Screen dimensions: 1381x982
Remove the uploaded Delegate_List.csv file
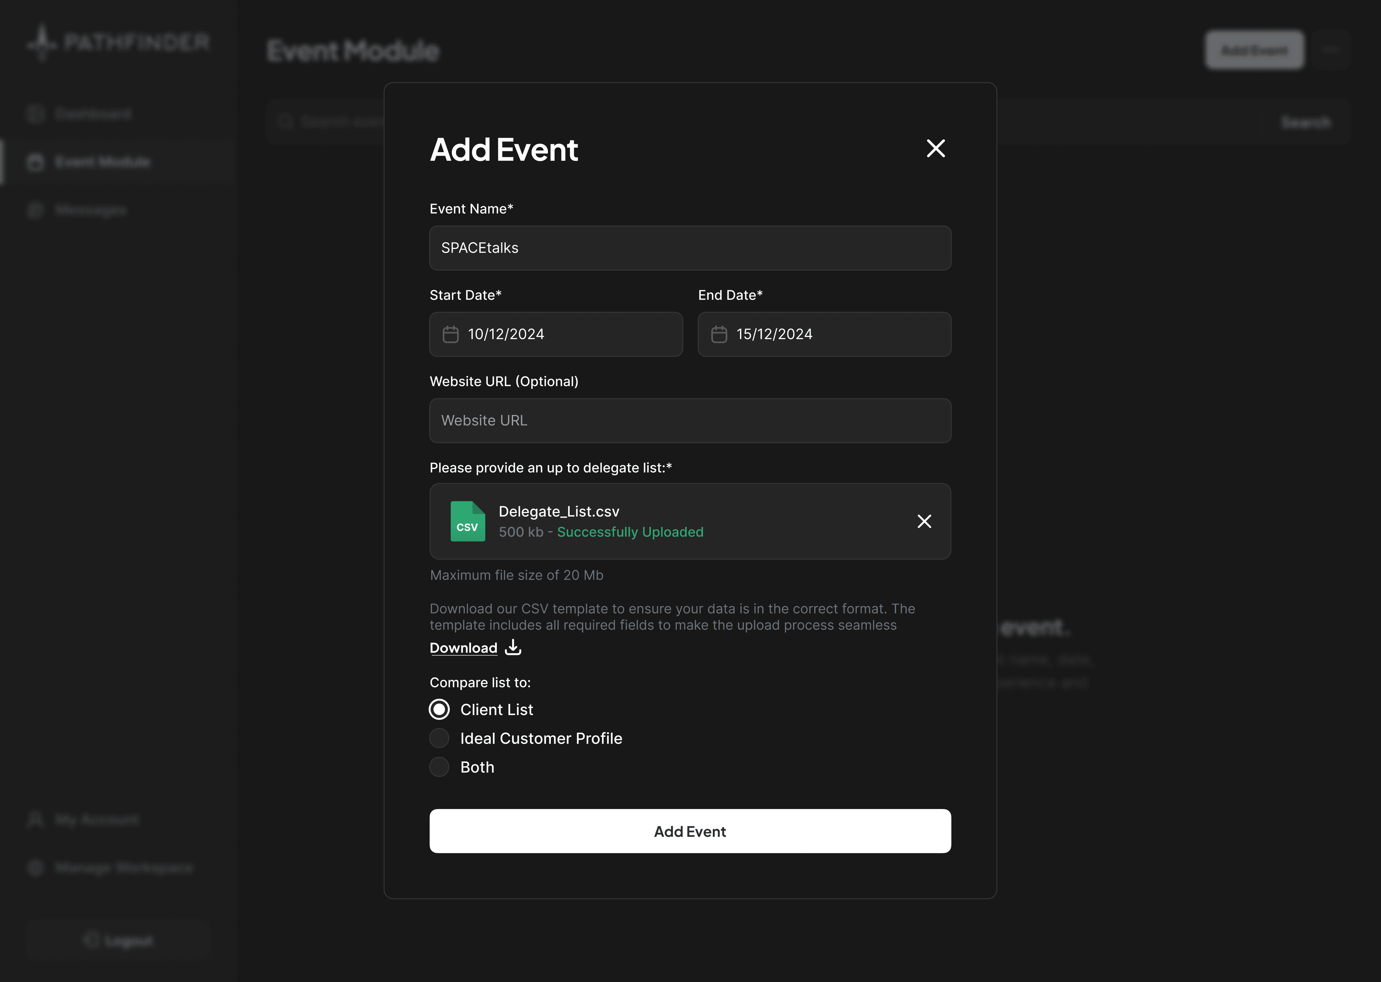[924, 521]
